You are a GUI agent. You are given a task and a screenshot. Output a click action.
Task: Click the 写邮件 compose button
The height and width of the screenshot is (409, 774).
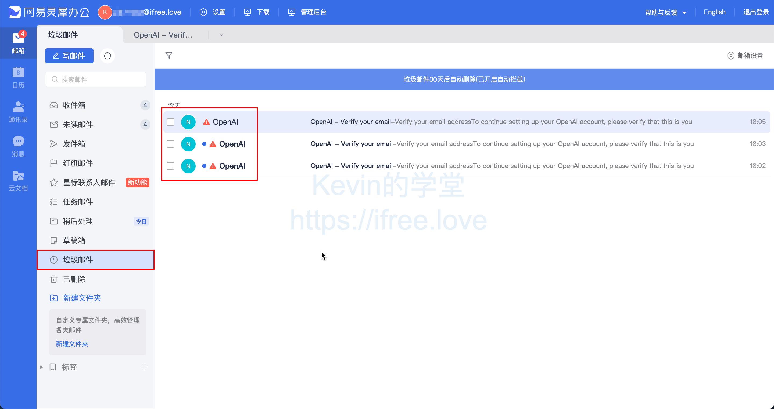point(69,56)
